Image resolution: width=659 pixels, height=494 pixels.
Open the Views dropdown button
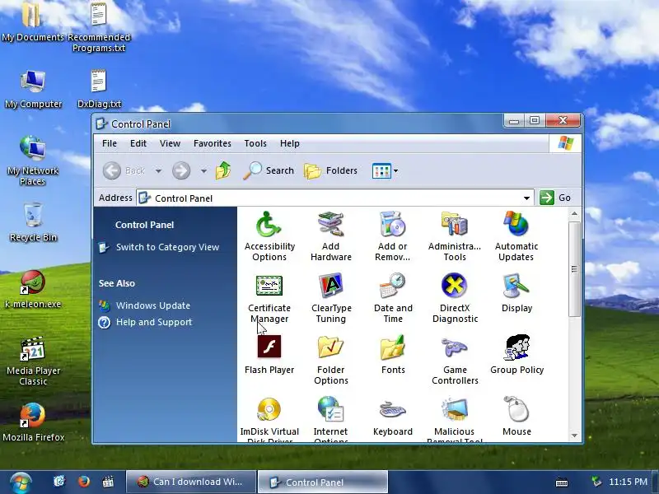pos(385,171)
